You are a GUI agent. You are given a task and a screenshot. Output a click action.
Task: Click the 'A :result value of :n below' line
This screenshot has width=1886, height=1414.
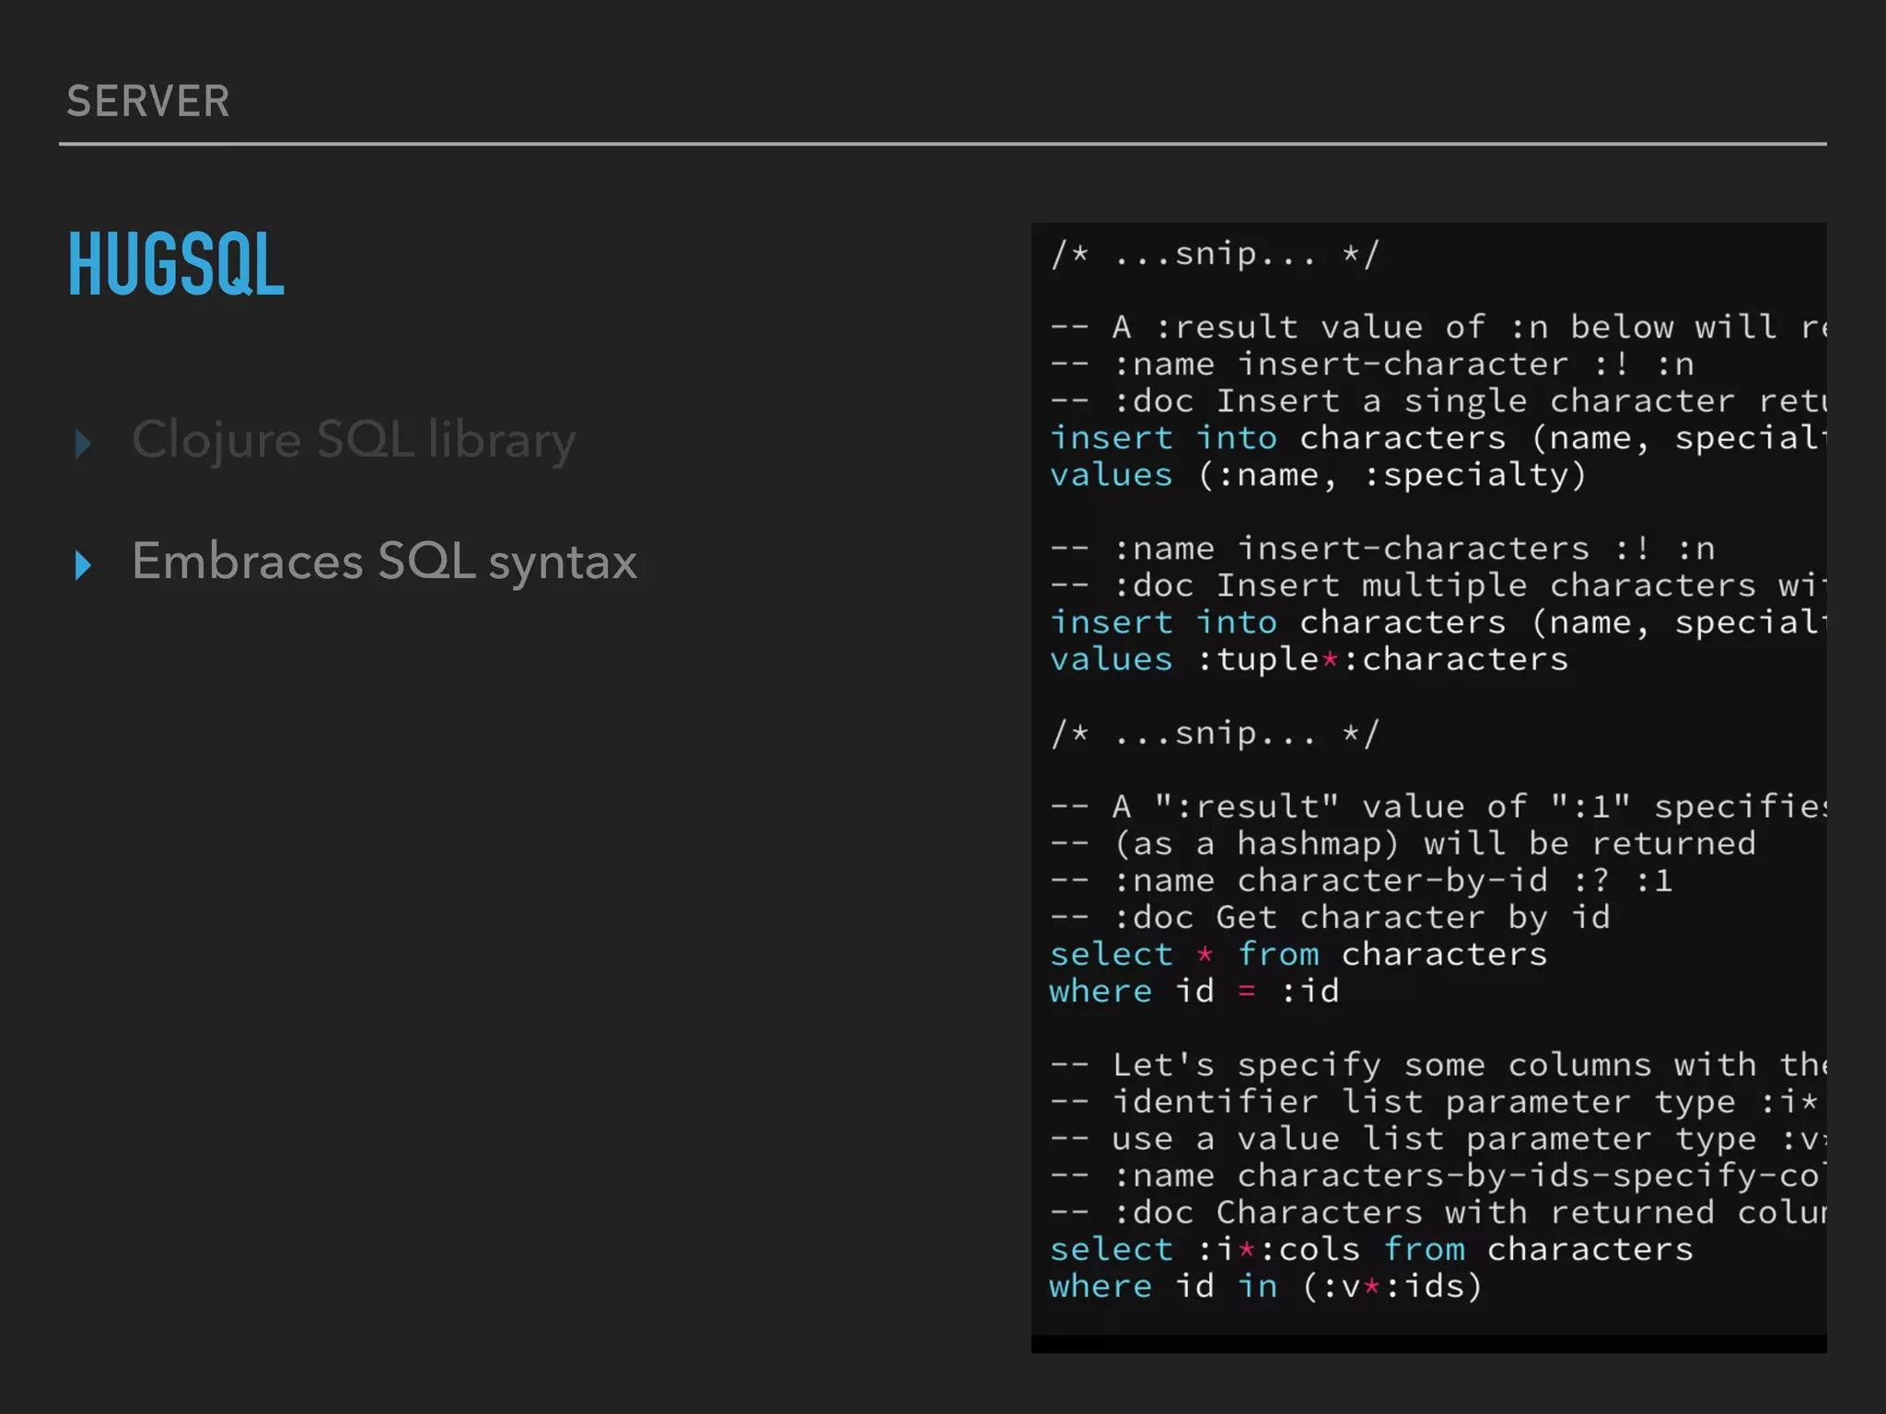(x=1438, y=328)
